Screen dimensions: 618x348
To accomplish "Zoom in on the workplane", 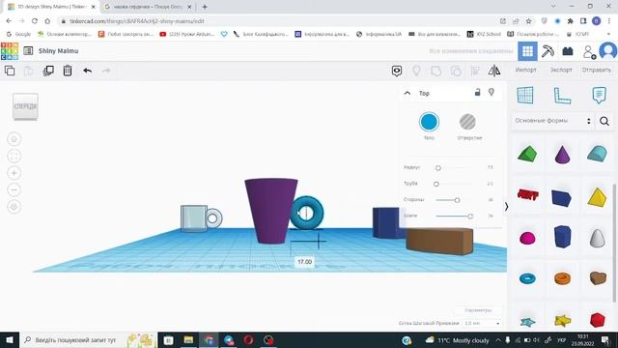I will (x=14, y=173).
